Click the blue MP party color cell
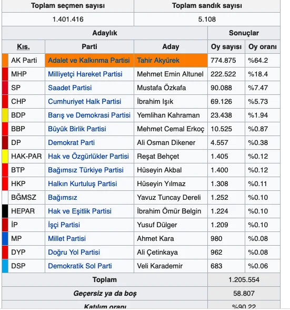This screenshot has height=310, width=290. tap(5, 239)
